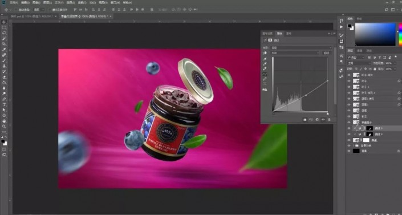Activate on-image adjustment hand tool

tap(265, 53)
